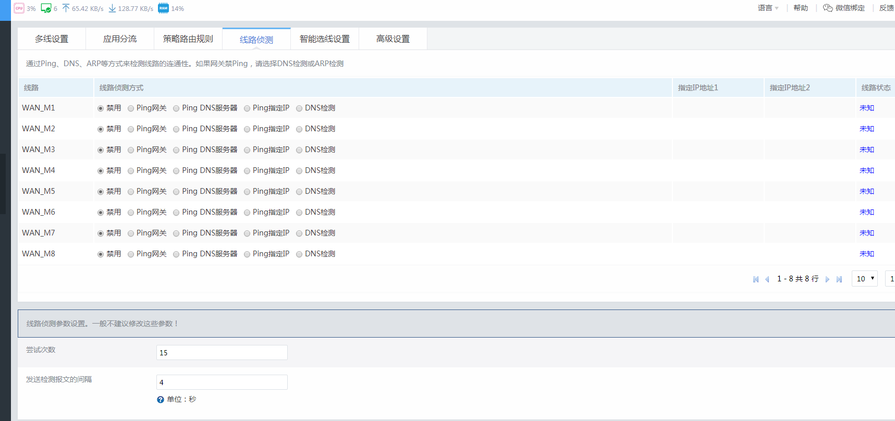Viewport: 895px width, 421px height.
Task: Select Ping指定IP for WAN_M5
Action: [247, 192]
